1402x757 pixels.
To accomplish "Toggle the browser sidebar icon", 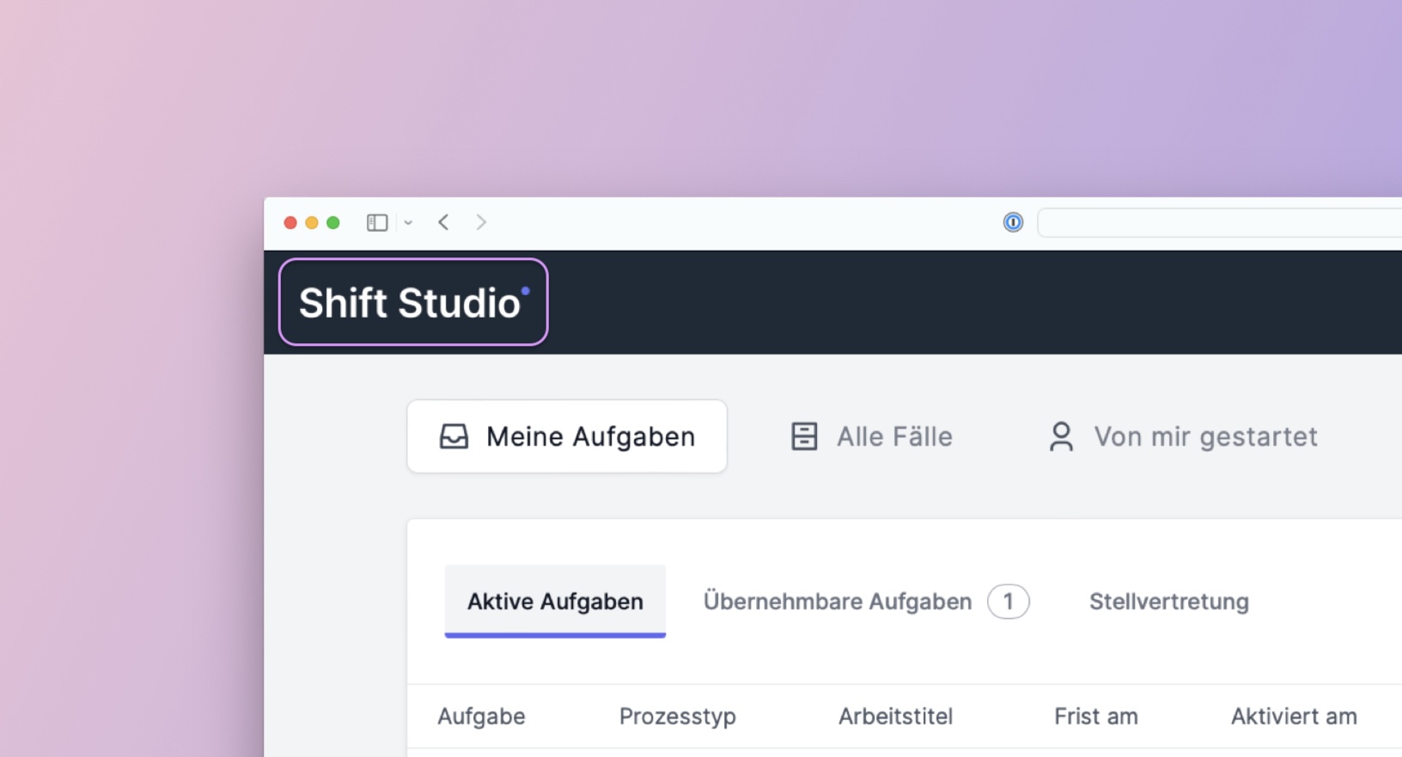I will (377, 222).
